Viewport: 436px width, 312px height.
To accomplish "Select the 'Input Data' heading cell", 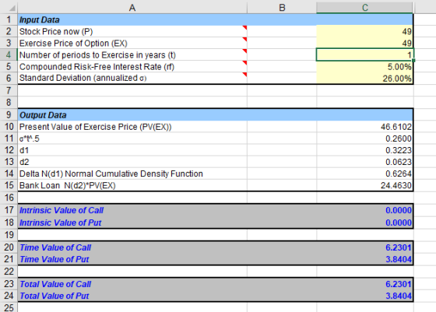I will coord(132,19).
